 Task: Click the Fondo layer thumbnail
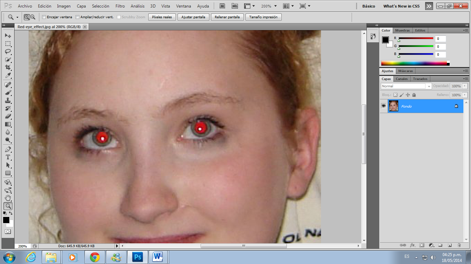pos(393,106)
